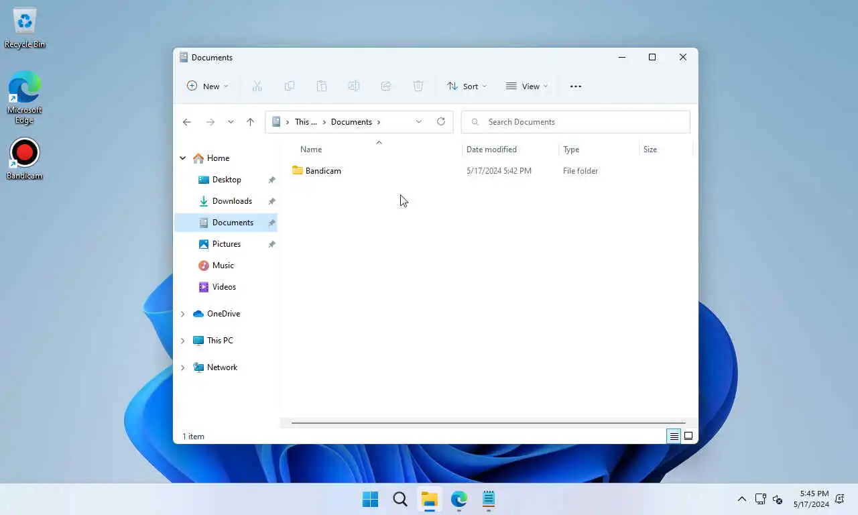This screenshot has height=515, width=858.
Task: Open taskbar Search
Action: [x=400, y=499]
